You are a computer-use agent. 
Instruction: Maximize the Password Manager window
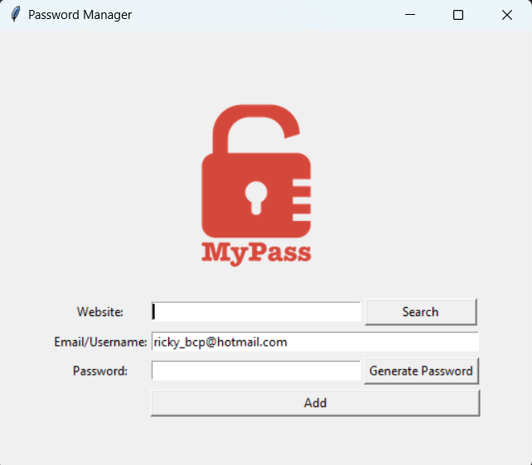458,15
